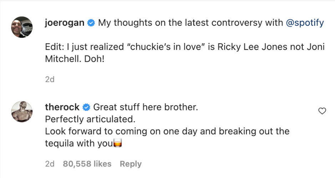Click the "Mitchell. Doh!" caption text

(x=74, y=59)
